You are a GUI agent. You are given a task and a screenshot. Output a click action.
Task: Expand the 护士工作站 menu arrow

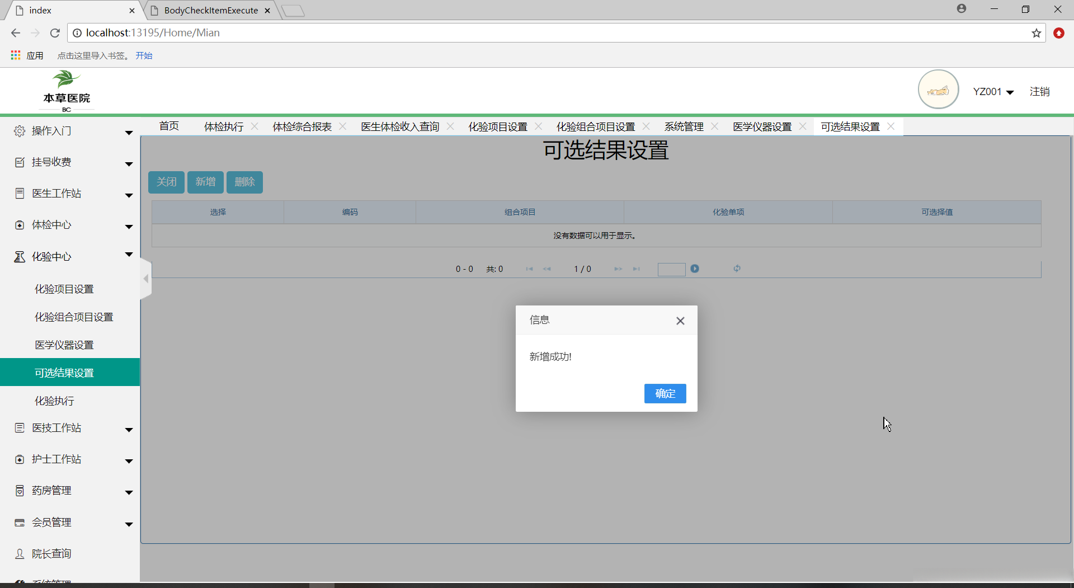coord(129,461)
